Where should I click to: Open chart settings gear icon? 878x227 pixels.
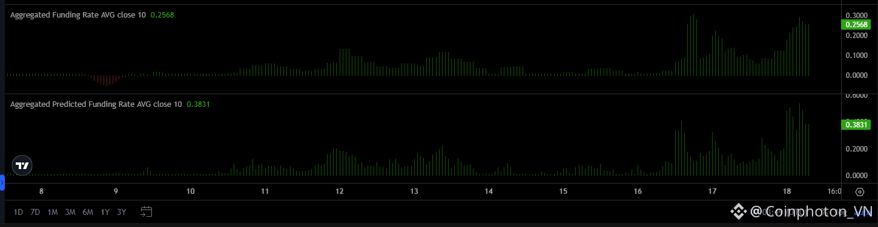[860, 192]
